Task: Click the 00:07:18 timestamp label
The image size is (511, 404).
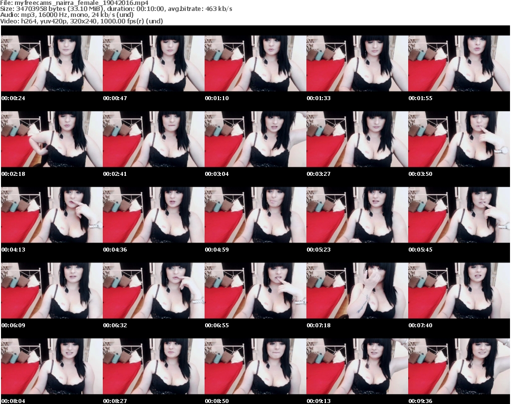Action: [x=318, y=325]
